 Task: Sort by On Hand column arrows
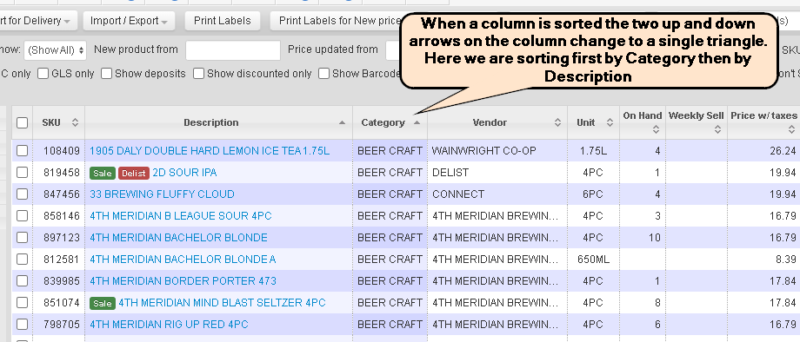[657, 130]
